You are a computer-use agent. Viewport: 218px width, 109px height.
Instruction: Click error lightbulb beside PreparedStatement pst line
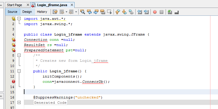pyautogui.click(x=13, y=50)
